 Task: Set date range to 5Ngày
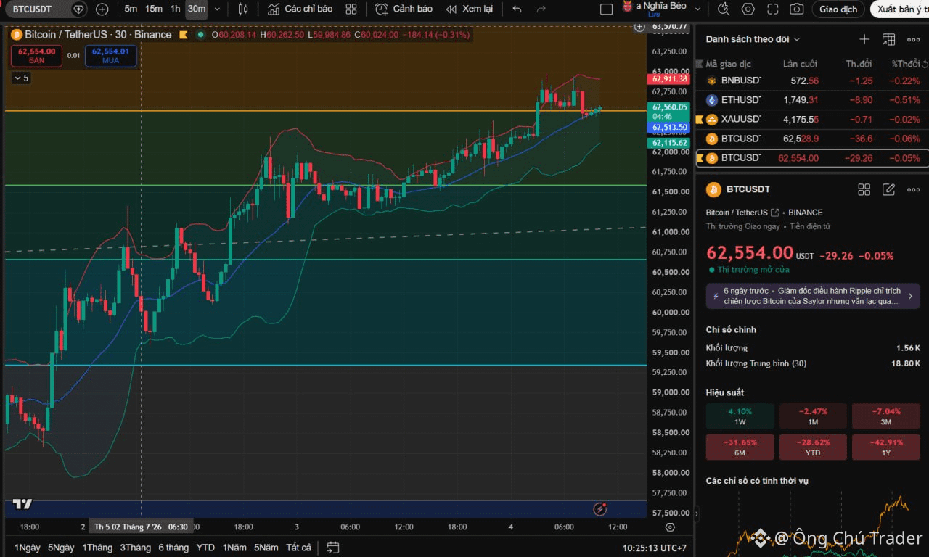[61, 548]
